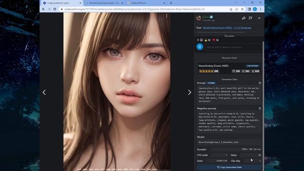Screen dimensions: 304x171
Task: Click the 14K likes badge
Action: coord(236,71)
